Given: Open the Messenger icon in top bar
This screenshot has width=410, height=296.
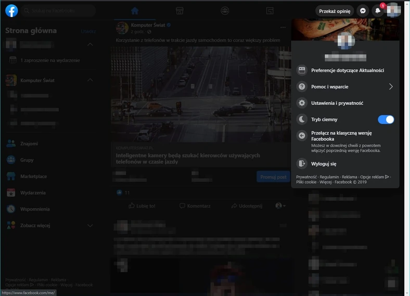Looking at the screenshot, I should point(363,11).
